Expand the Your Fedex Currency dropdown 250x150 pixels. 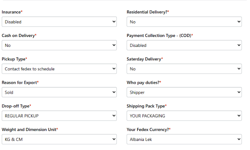(184, 139)
